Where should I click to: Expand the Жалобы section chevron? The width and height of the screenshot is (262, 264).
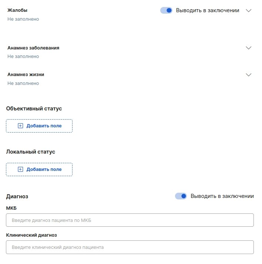click(249, 11)
